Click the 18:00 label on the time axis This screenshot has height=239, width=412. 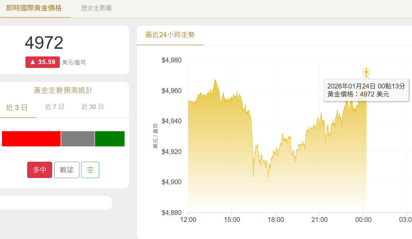click(276, 220)
